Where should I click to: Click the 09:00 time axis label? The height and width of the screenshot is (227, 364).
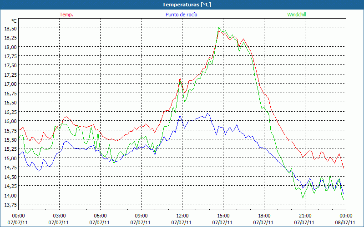coord(141,216)
